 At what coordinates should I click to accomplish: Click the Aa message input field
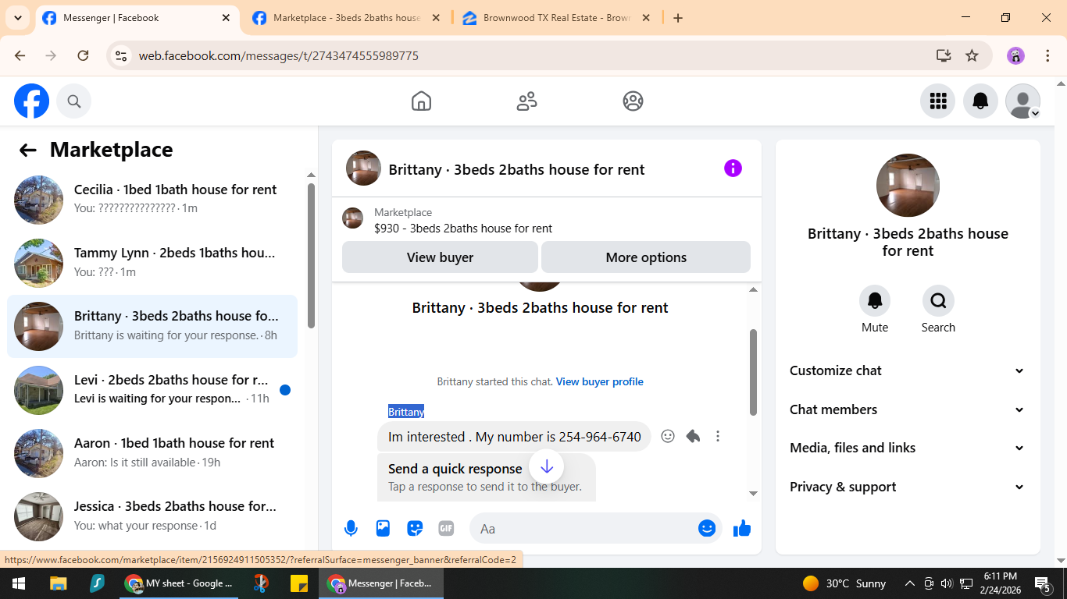pos(583,529)
